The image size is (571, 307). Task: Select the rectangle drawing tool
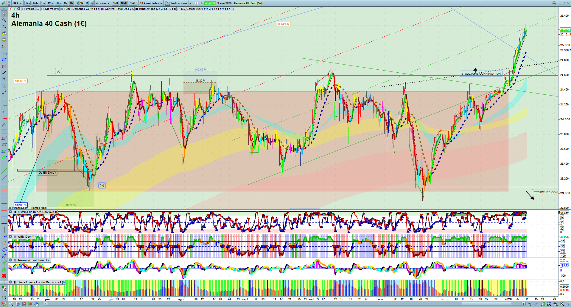(4, 66)
